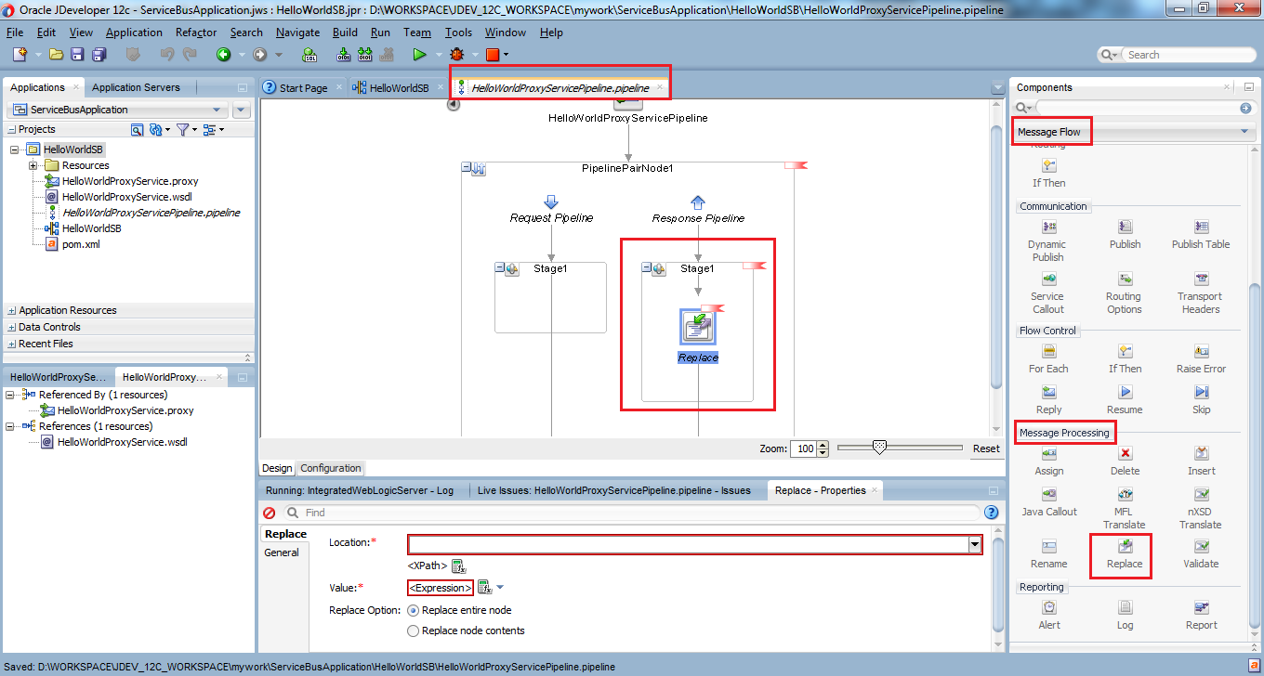Click the Replace action node on canvas

point(698,327)
